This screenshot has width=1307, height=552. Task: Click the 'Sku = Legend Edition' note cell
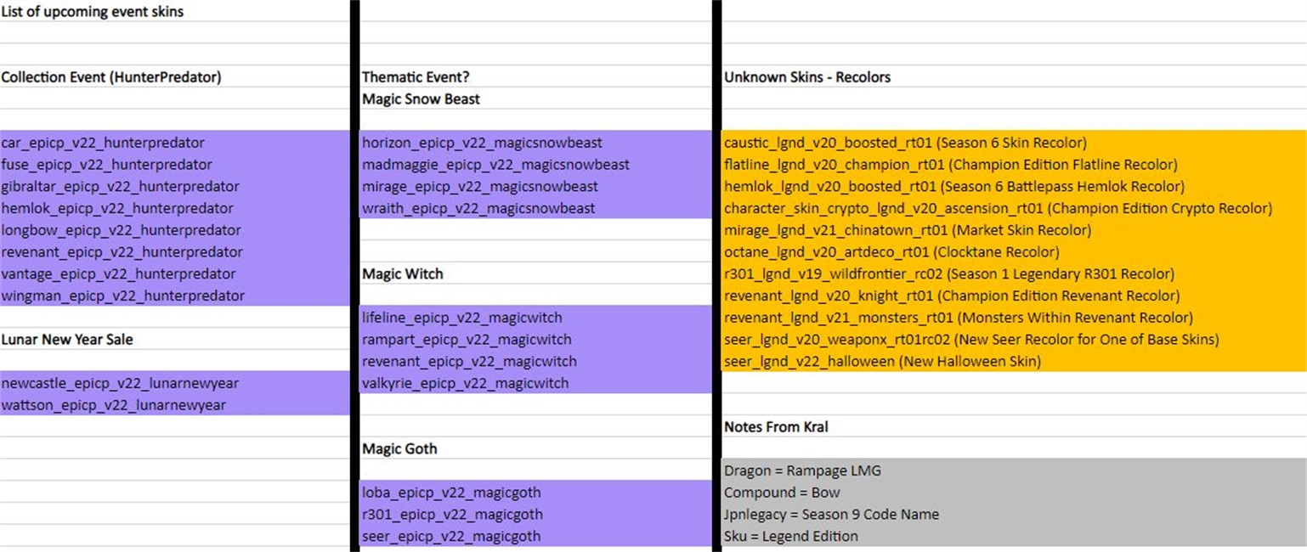pyautogui.click(x=791, y=536)
